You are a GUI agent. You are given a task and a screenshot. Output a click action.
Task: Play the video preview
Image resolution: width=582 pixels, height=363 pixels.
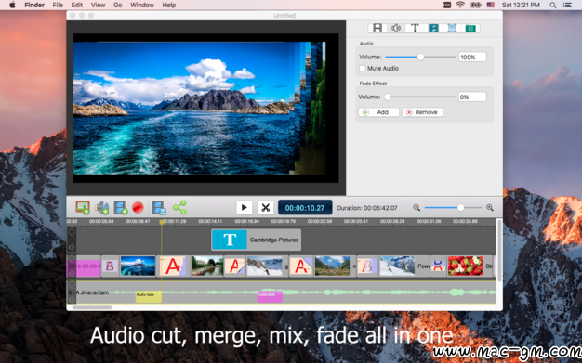point(245,208)
